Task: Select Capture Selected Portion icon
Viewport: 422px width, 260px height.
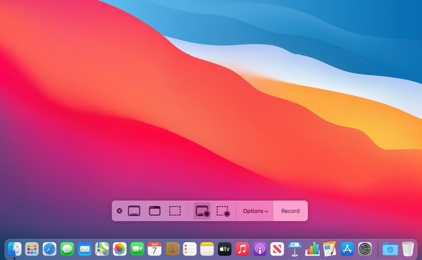Action: pyautogui.click(x=175, y=211)
